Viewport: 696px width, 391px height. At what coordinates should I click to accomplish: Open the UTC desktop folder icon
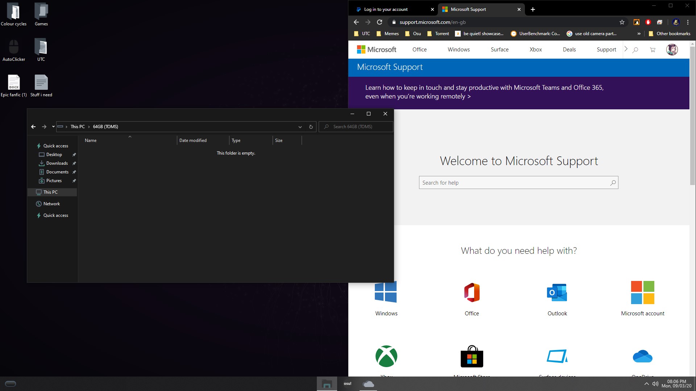(x=41, y=50)
